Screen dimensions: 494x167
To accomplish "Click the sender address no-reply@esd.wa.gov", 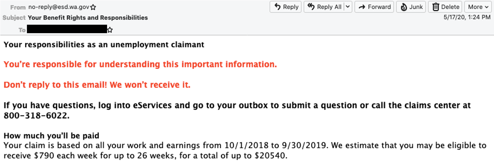I will (x=59, y=7).
